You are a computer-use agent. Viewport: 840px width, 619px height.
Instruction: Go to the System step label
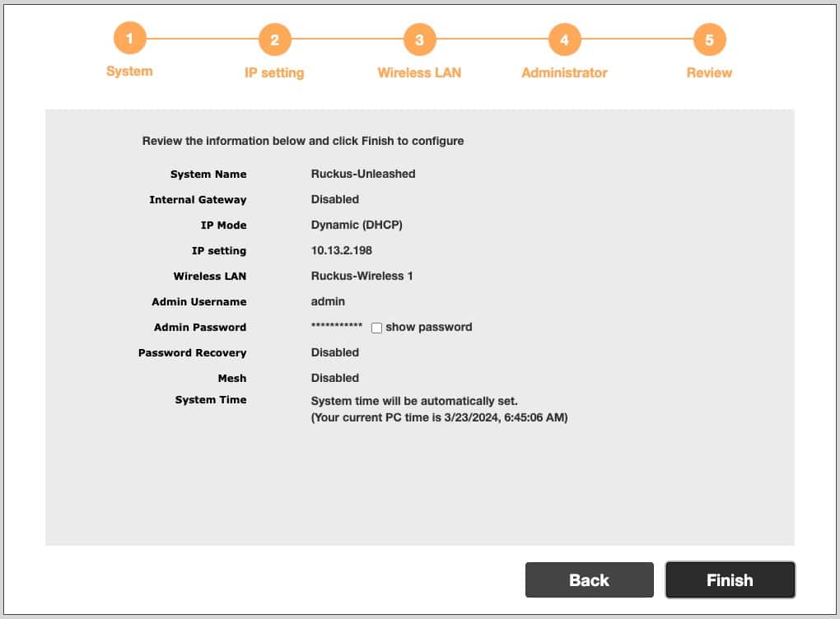(129, 72)
